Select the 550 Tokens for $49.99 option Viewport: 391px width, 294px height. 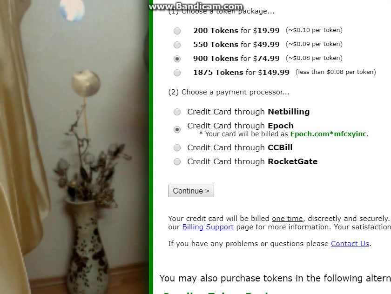177,45
